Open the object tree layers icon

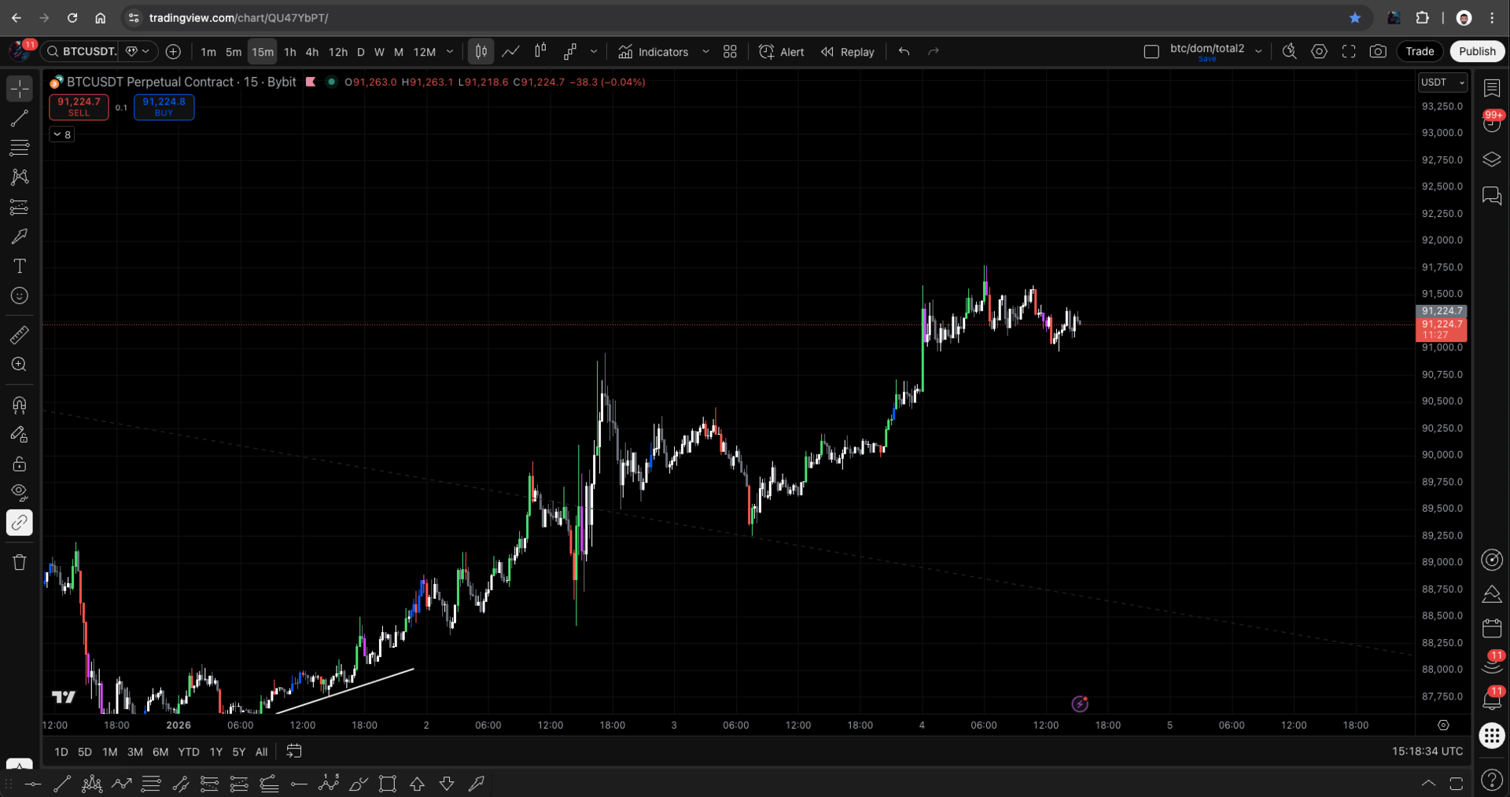tap(1492, 160)
